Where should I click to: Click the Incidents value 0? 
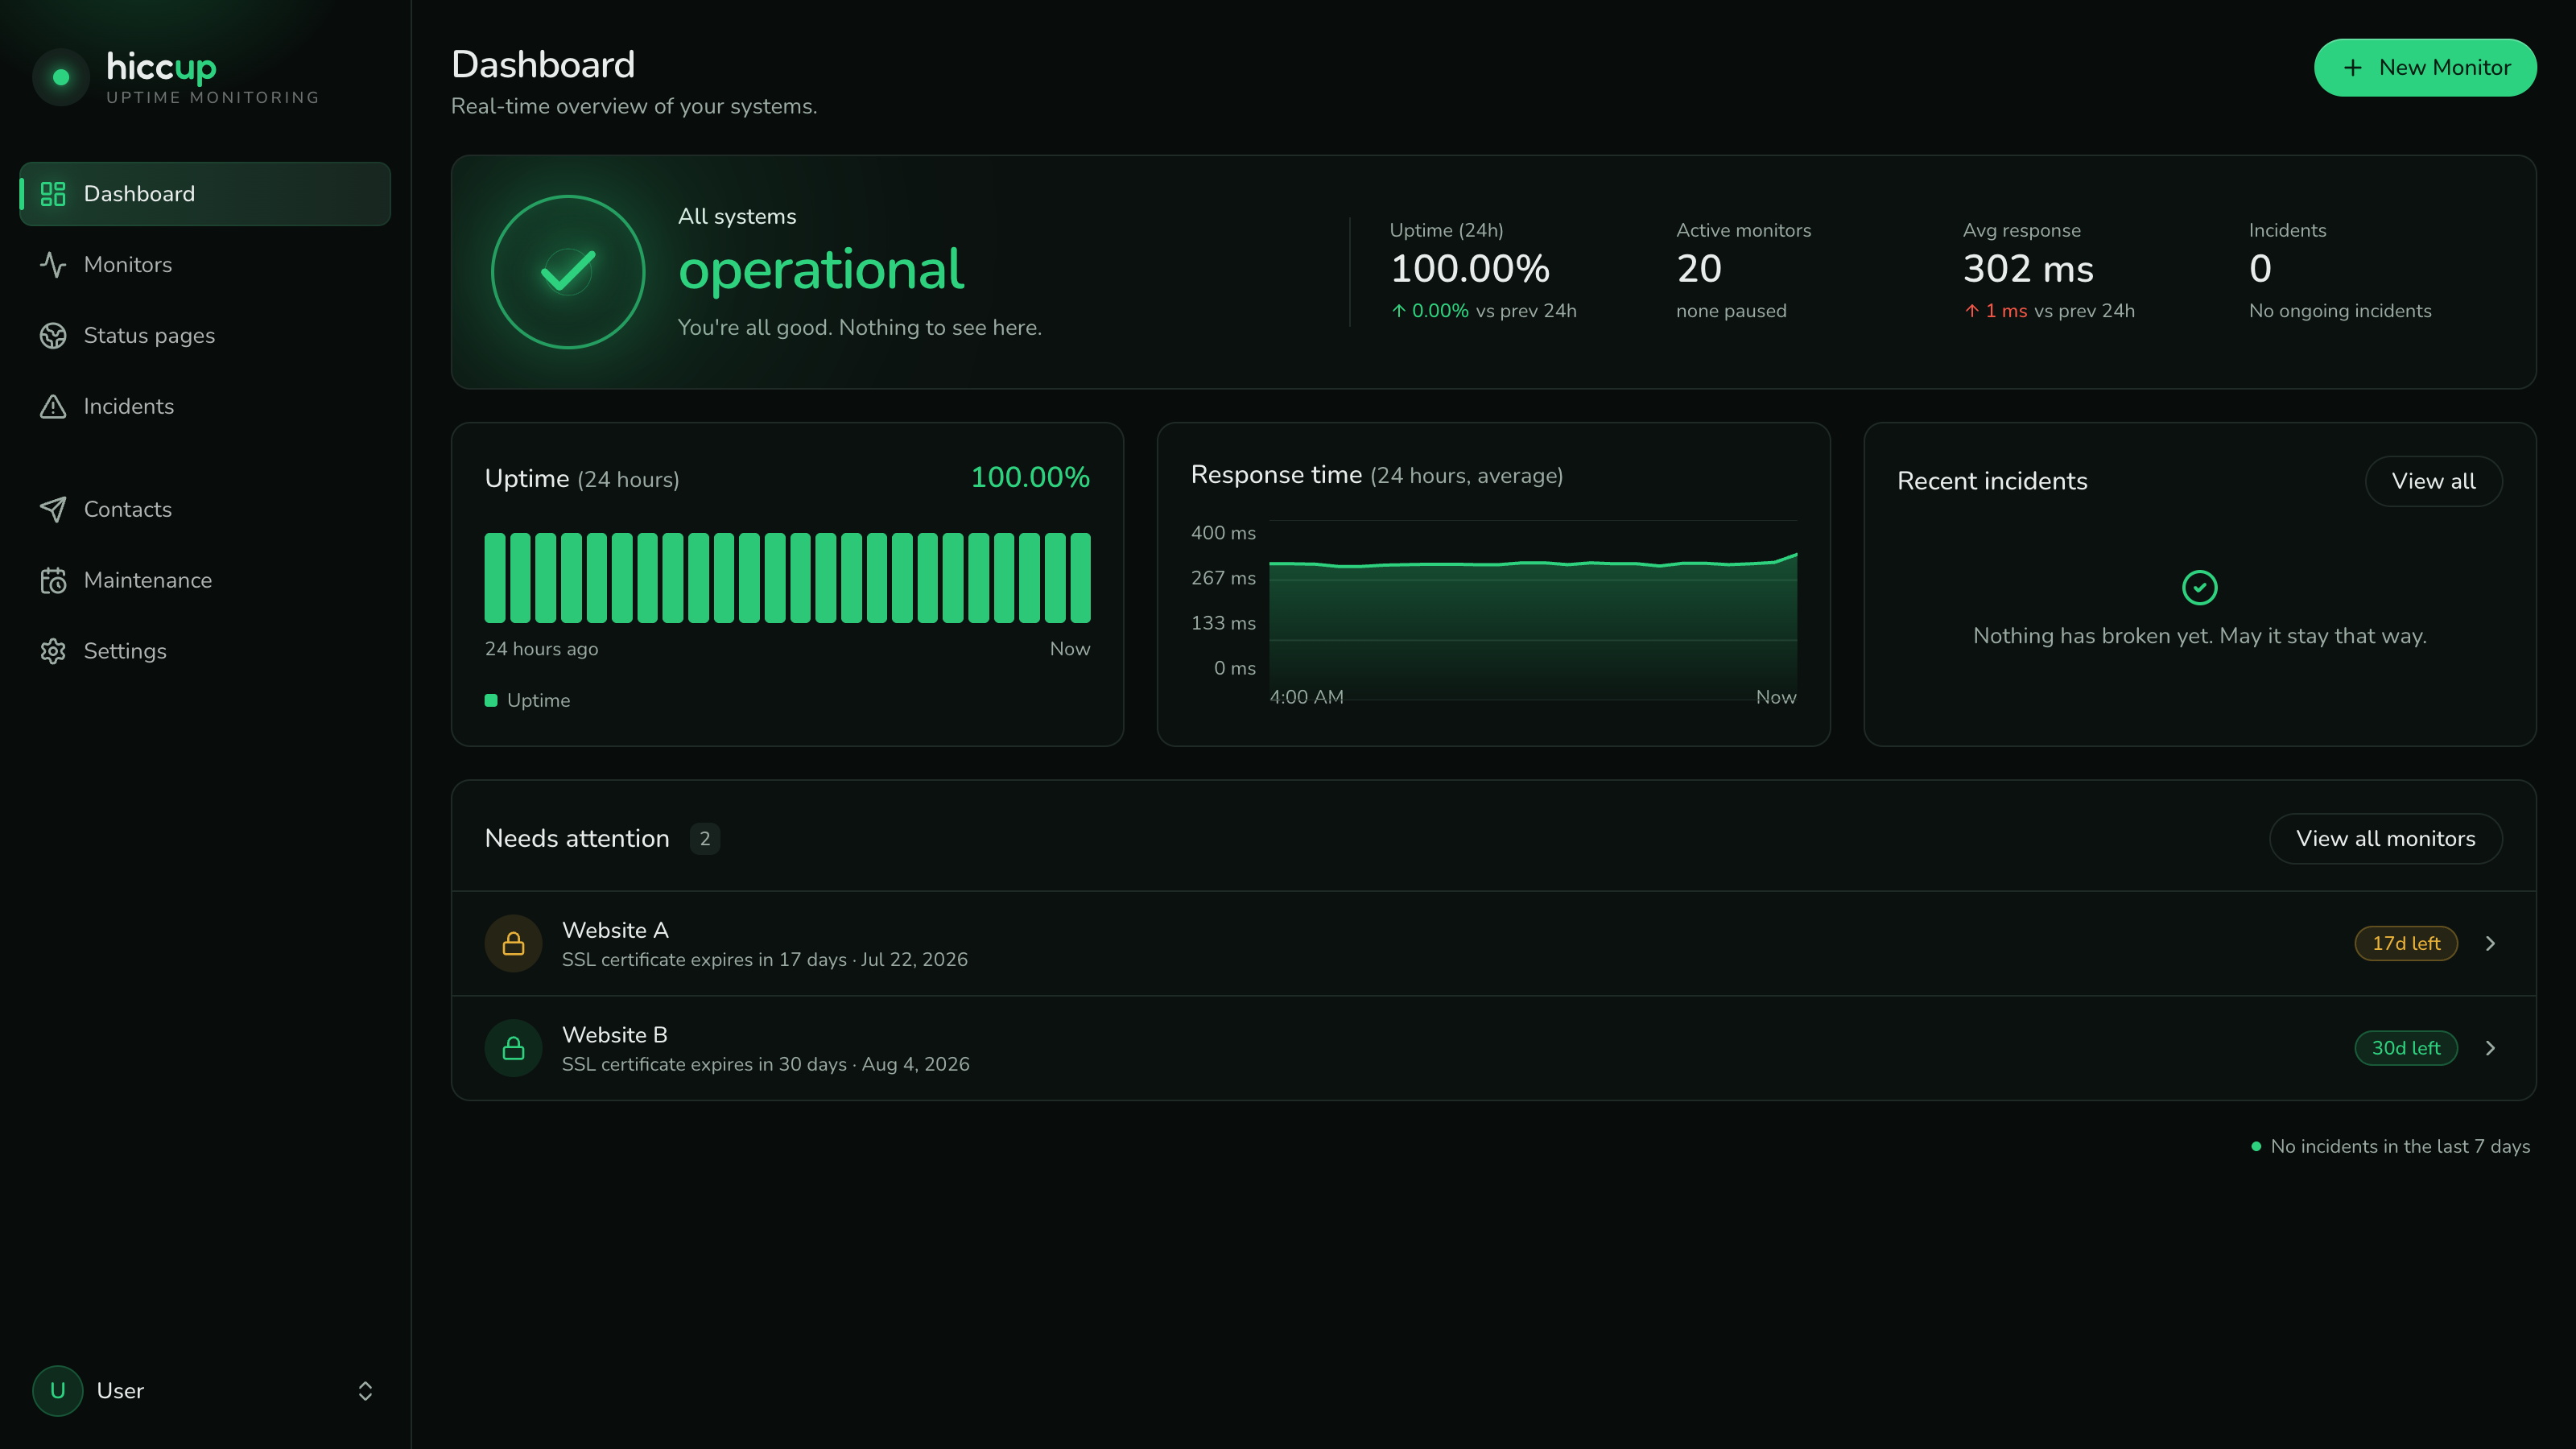coord(2260,269)
